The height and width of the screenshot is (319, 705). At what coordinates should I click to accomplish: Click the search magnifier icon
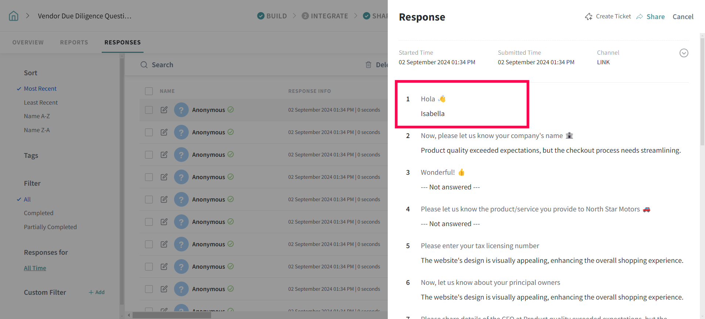pyautogui.click(x=144, y=65)
